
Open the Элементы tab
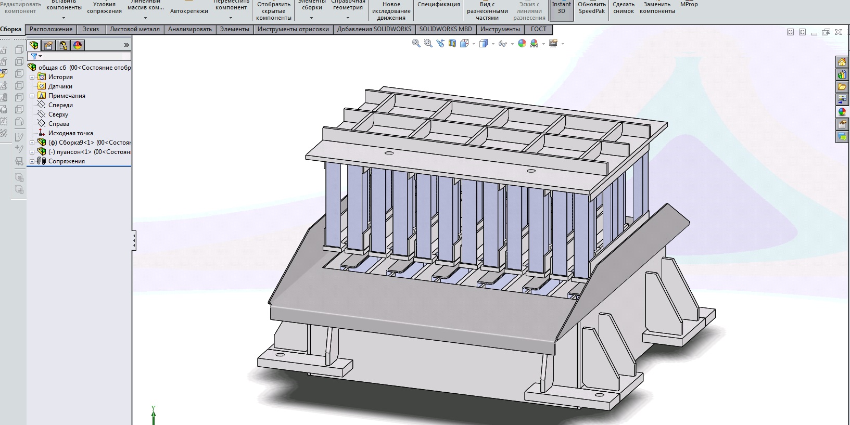click(x=235, y=29)
